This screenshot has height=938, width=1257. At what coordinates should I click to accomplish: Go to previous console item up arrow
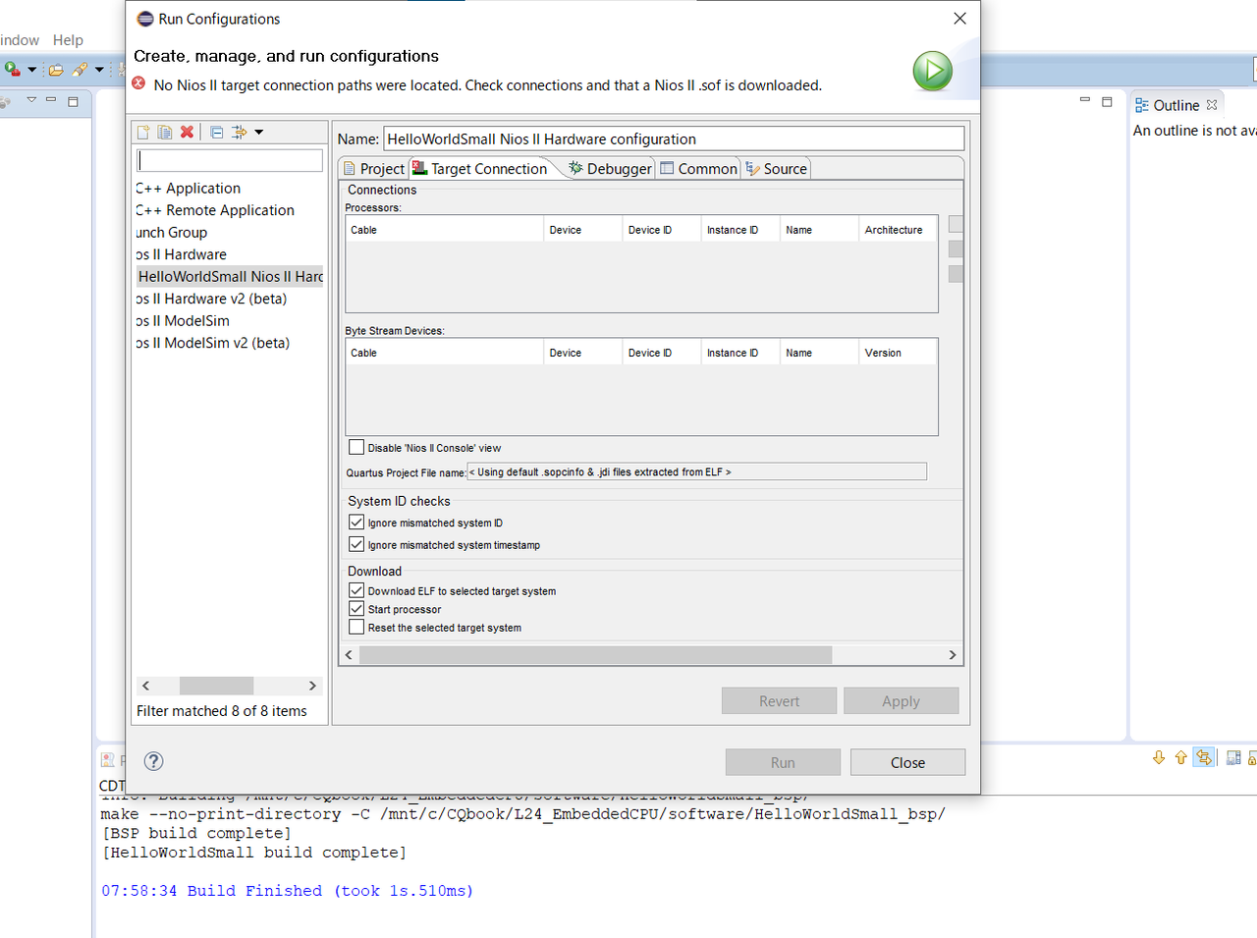(1180, 757)
